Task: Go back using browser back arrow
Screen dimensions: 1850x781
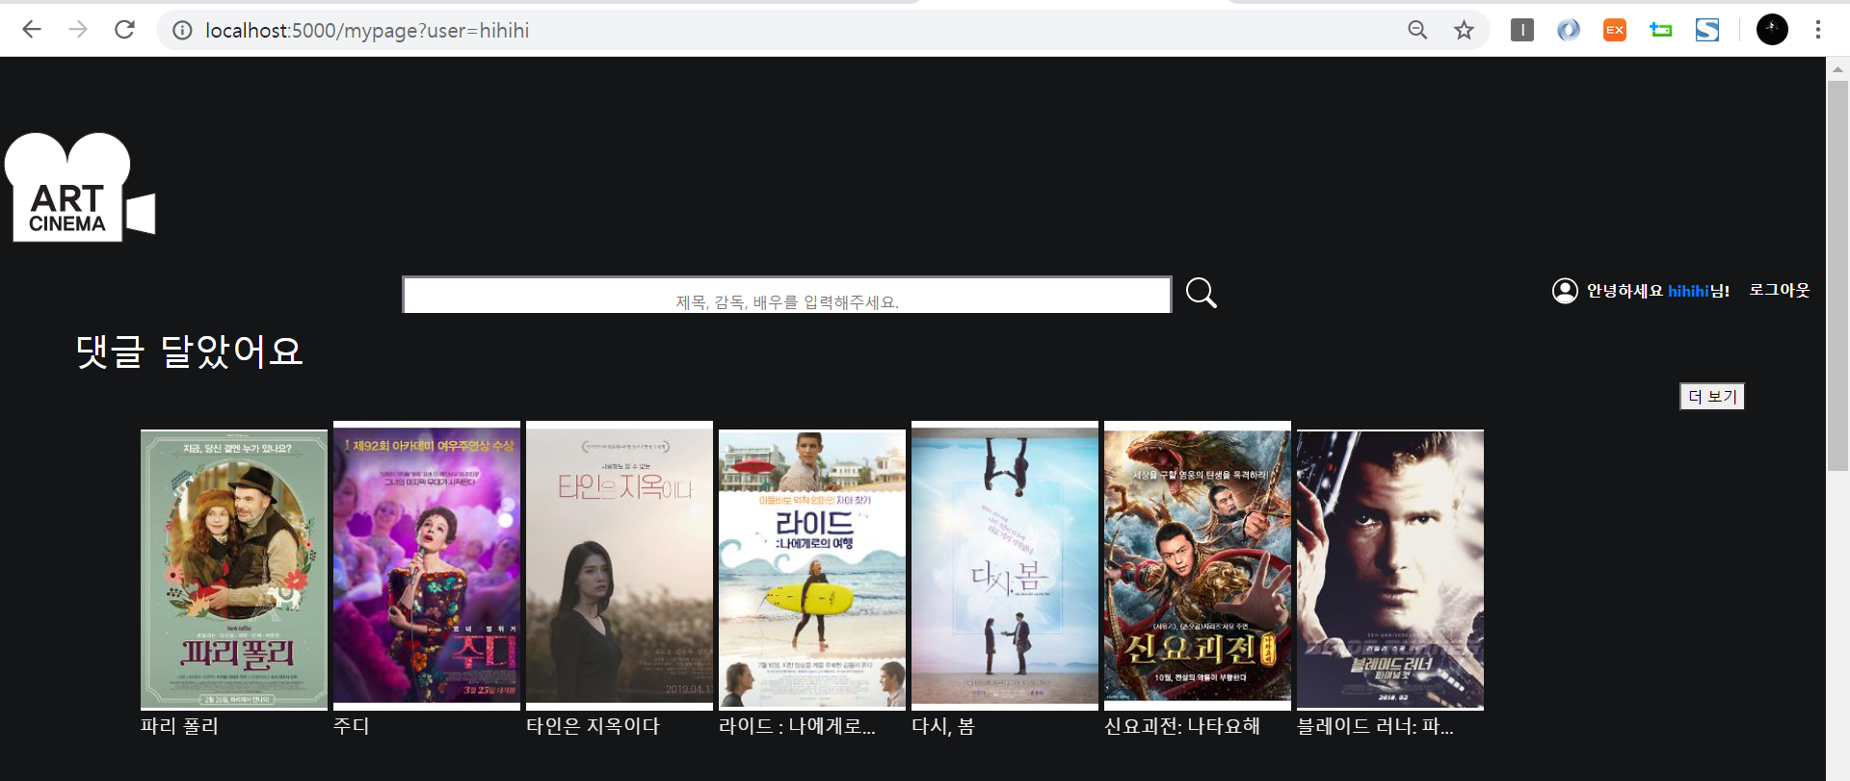Action: click(x=32, y=30)
